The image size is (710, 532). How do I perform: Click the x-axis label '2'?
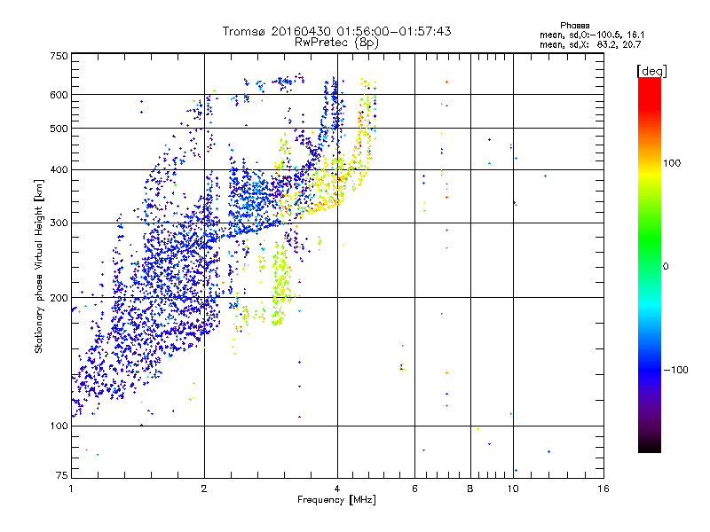[x=204, y=489]
